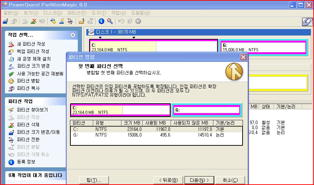Open the 일반(G) menu
Image resolution: width=314 pixels, height=185 pixels.
[x=11, y=13]
